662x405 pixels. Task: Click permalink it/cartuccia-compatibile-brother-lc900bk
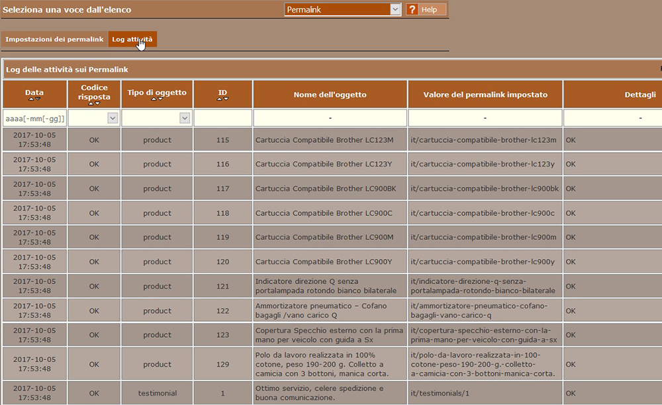(x=485, y=188)
